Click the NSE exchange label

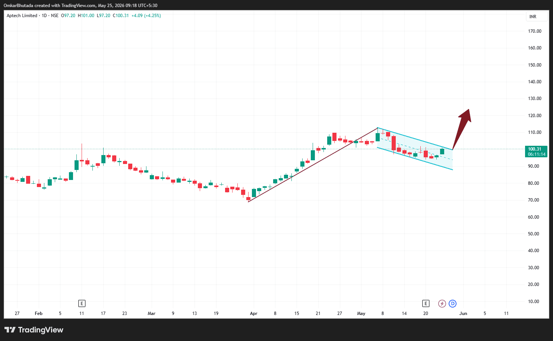tap(55, 16)
